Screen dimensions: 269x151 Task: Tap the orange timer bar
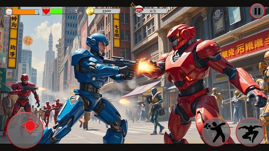pos(26,12)
